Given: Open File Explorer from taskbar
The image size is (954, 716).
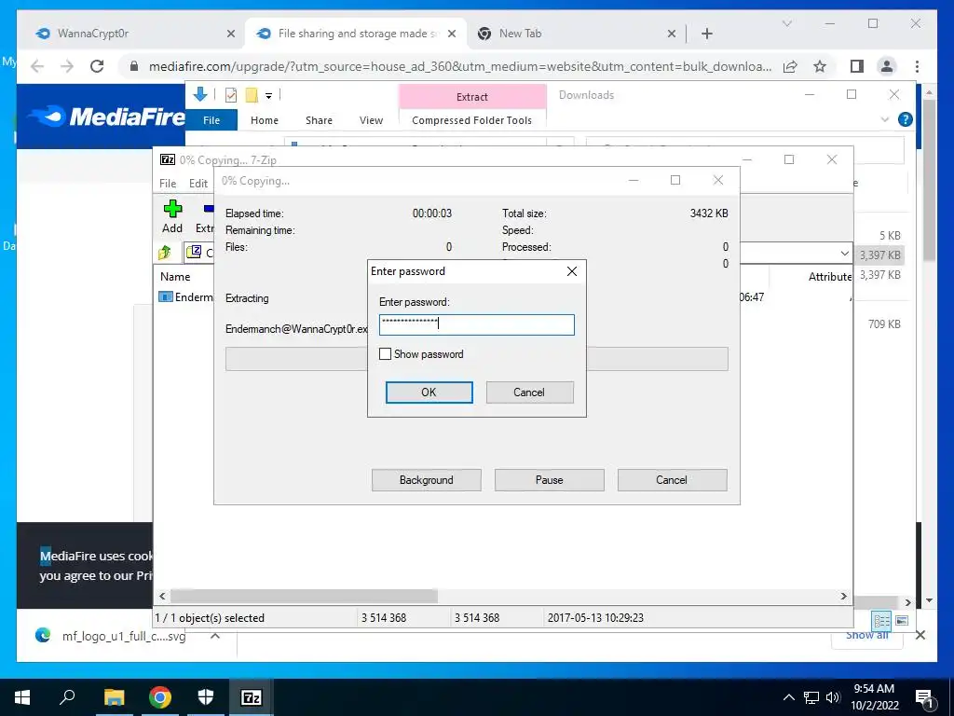Looking at the screenshot, I should [114, 697].
